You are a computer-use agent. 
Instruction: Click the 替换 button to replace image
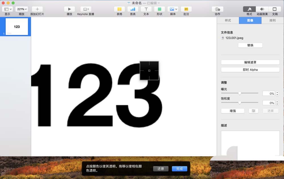[x=250, y=45]
